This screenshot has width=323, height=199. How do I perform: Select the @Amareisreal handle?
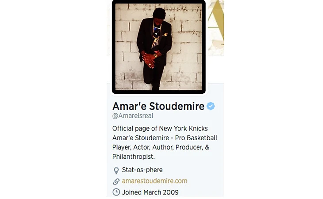pyautogui.click(x=133, y=116)
